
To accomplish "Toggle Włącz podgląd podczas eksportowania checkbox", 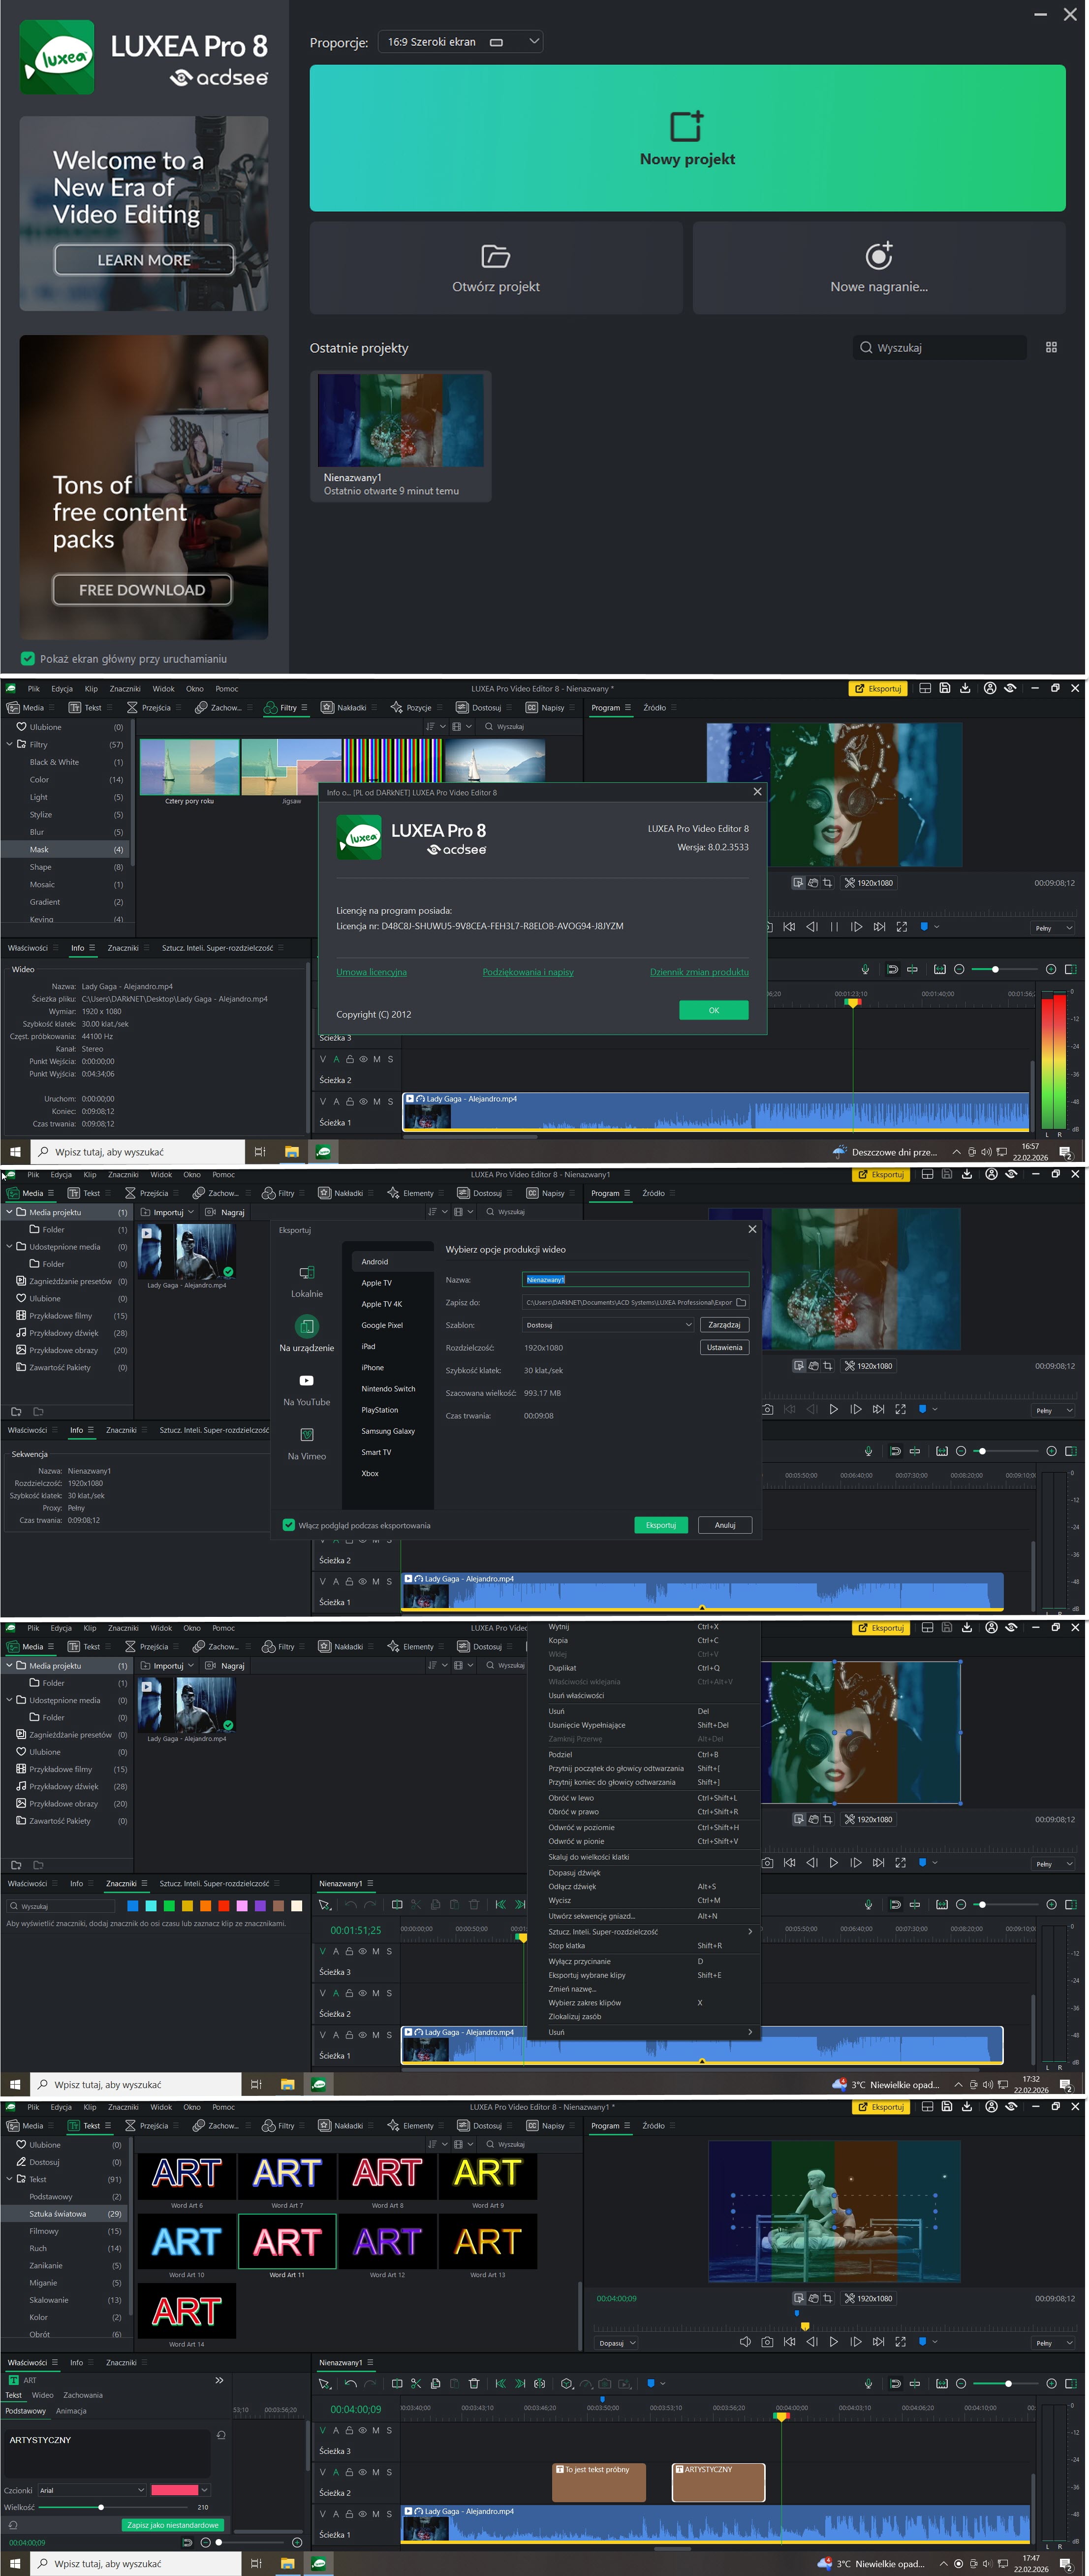I will [289, 1525].
